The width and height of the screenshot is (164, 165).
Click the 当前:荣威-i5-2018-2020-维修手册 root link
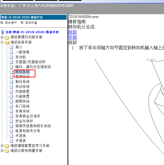[32, 32]
